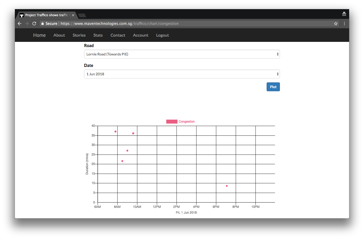
Task: Reload the page with refresh icon
Action: coord(34,24)
